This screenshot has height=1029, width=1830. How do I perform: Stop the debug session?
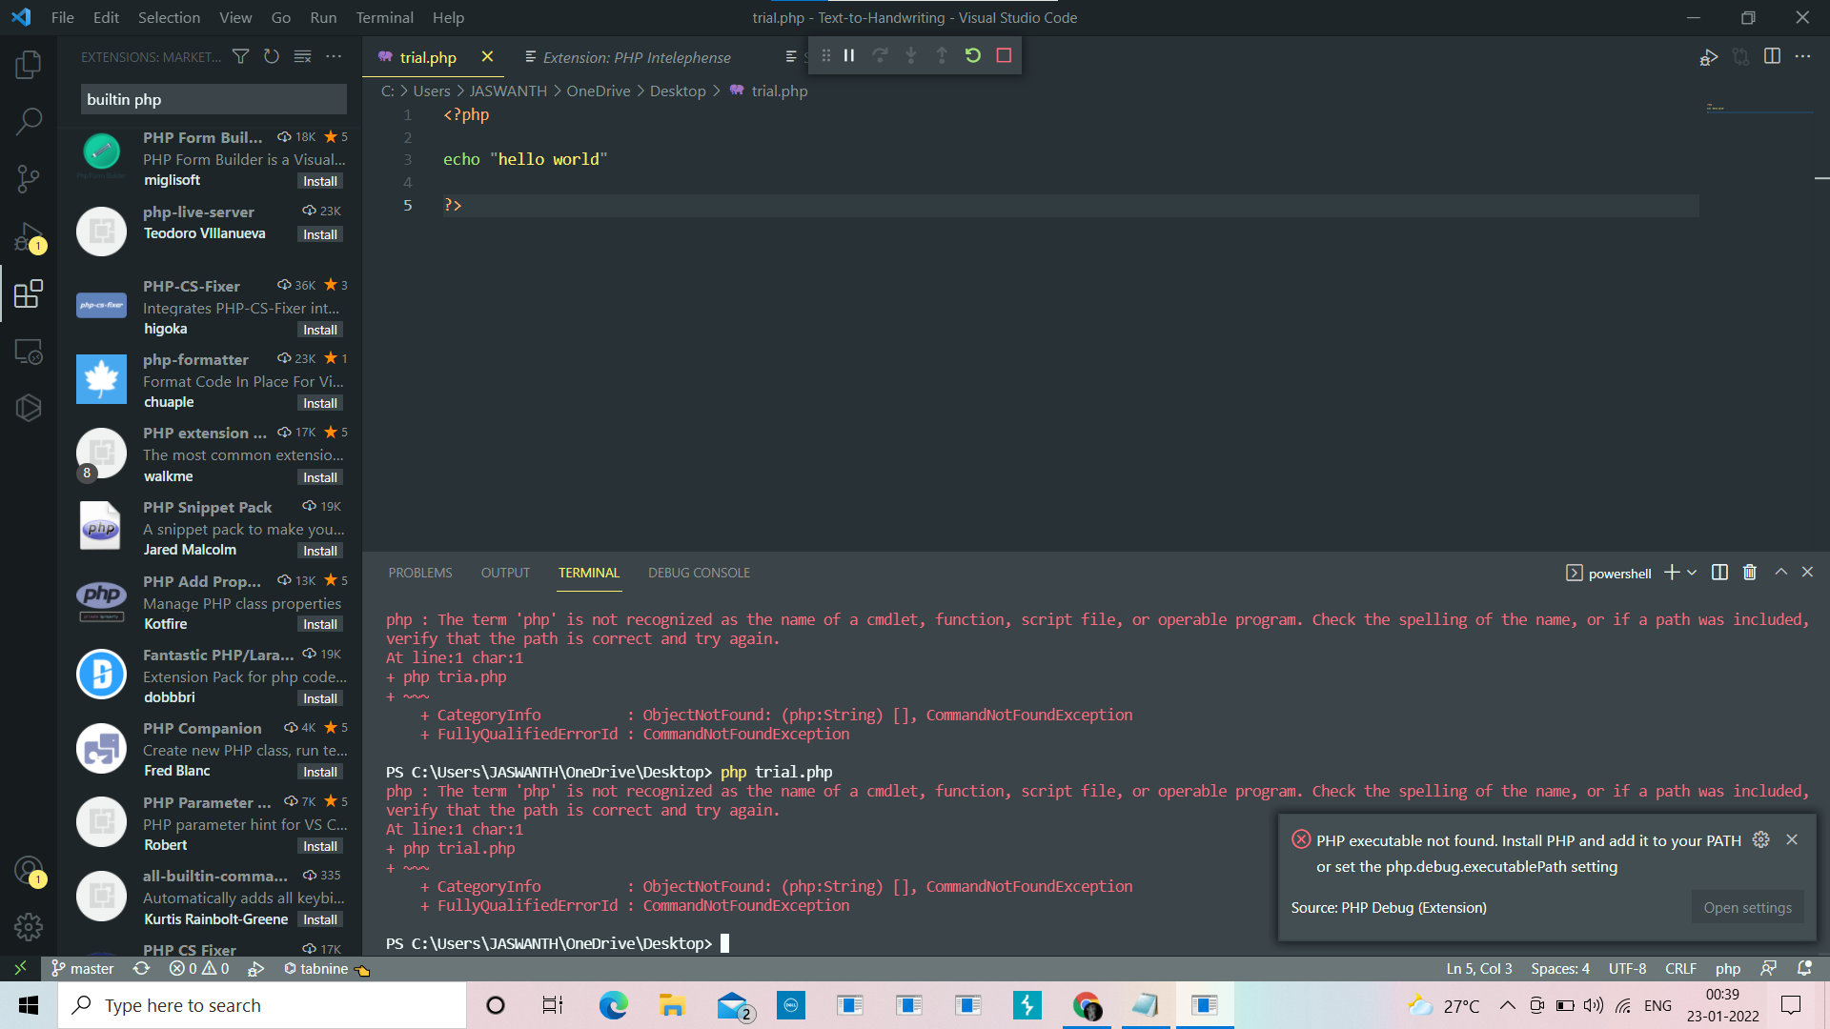(1004, 55)
